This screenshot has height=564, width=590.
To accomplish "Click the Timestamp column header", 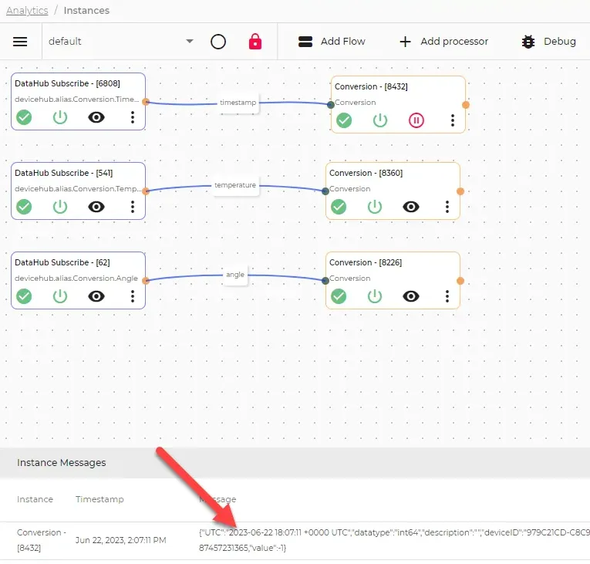I will click(x=99, y=499).
